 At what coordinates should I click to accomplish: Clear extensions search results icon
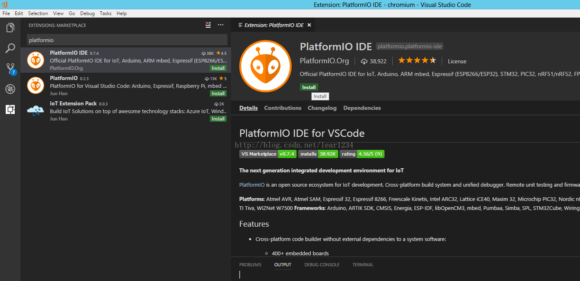point(208,25)
